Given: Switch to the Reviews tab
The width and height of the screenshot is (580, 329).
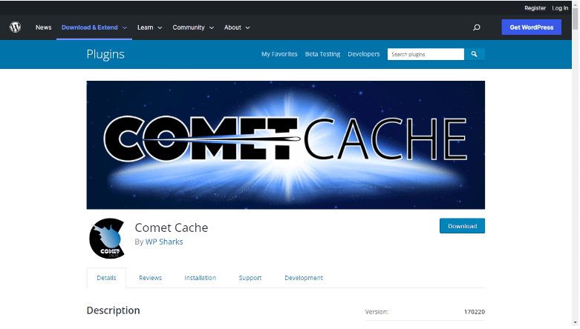Looking at the screenshot, I should [150, 278].
